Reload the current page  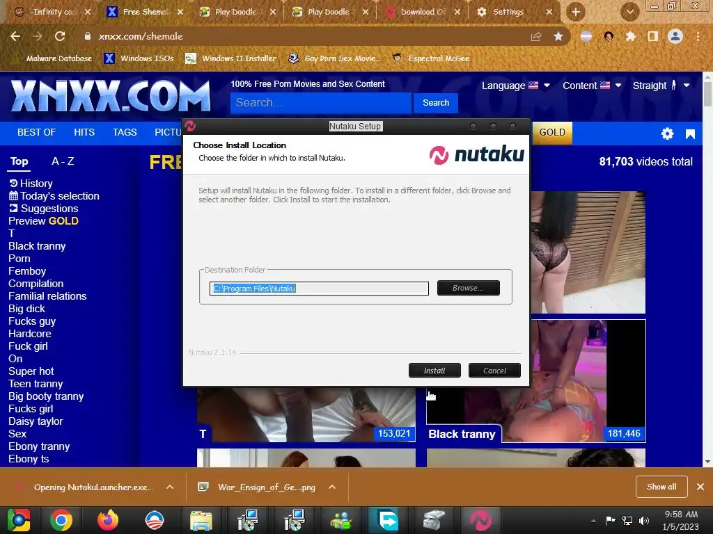point(60,36)
